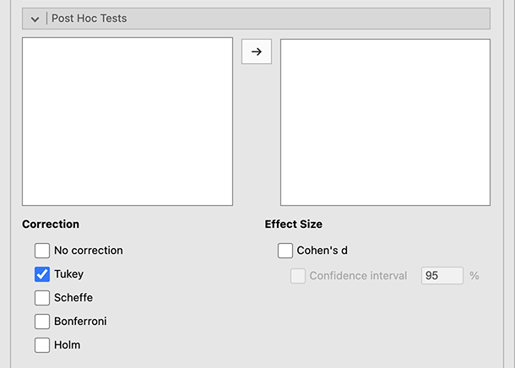Select the "Scheffe" label text
This screenshot has height=368, width=515.
73,298
